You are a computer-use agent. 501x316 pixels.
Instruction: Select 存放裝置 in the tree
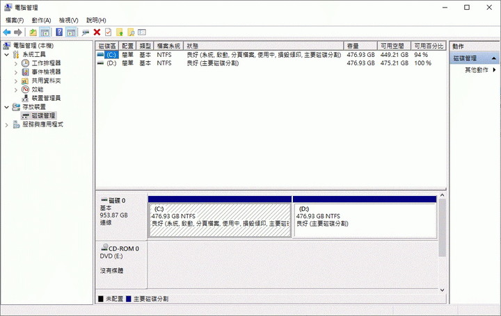(x=34, y=107)
